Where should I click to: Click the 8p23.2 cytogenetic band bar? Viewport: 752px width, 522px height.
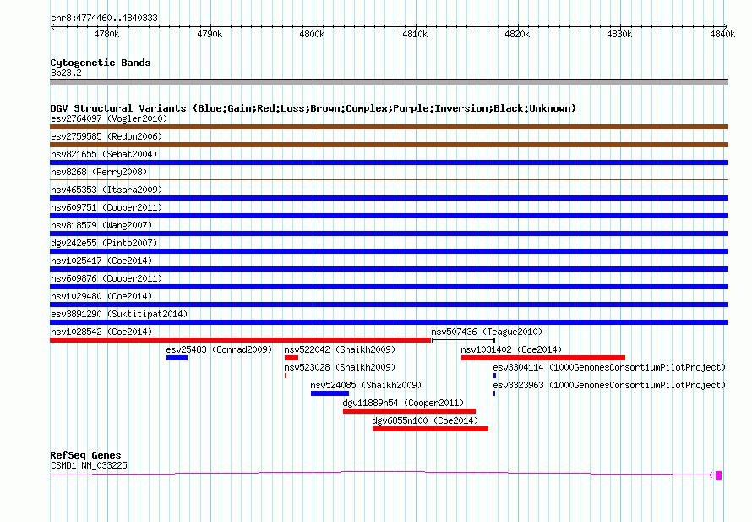coord(389,82)
